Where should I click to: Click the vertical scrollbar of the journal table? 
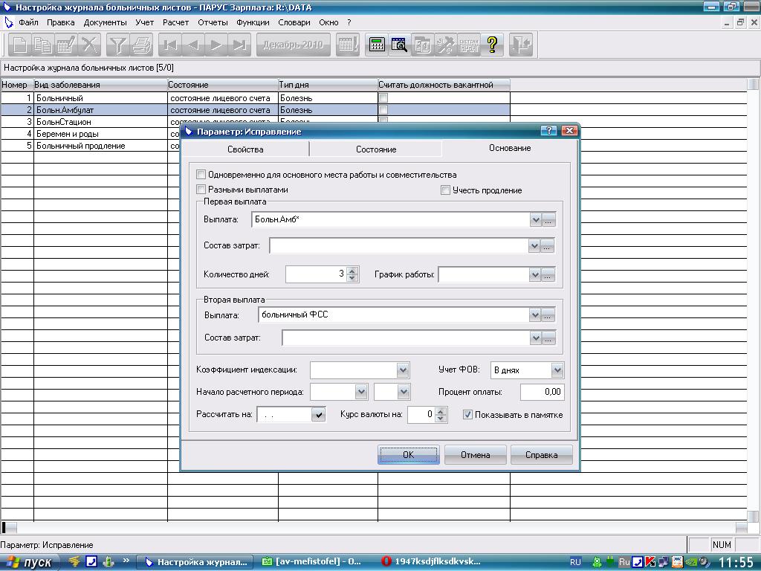pyautogui.click(x=754, y=301)
